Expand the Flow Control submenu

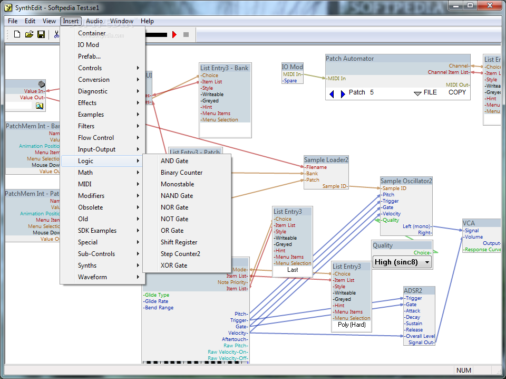tap(103, 138)
